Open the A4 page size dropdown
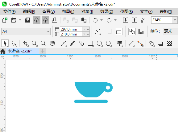This screenshot has height=132, width=178. coord(26,31)
